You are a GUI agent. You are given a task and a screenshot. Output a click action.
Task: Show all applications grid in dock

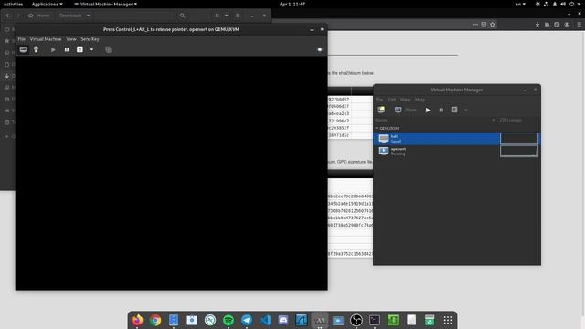point(448,320)
